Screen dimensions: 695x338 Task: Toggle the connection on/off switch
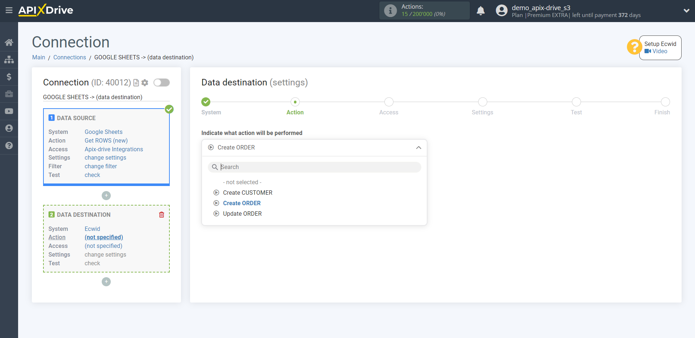pos(161,83)
